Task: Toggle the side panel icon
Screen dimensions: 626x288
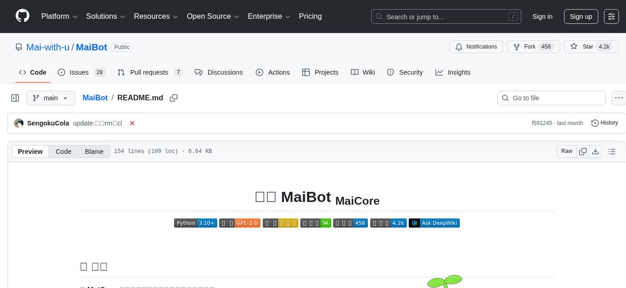Action: (15, 98)
